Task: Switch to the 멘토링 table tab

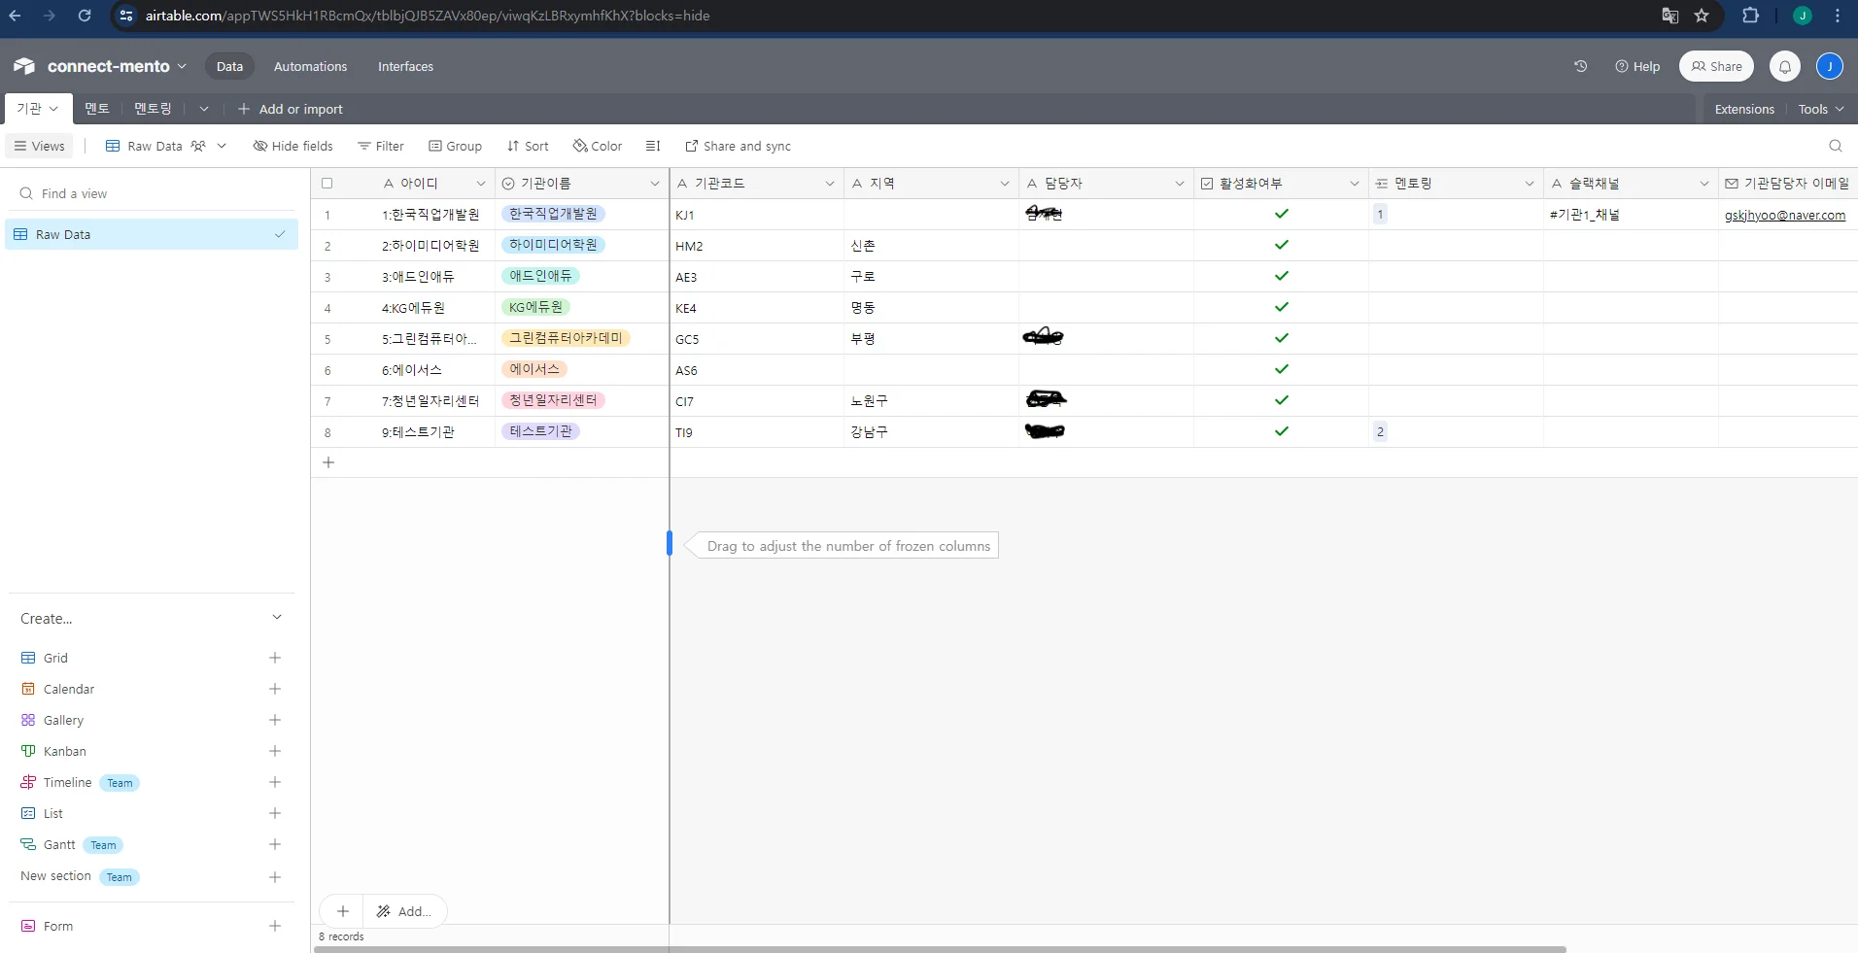Action: click(153, 109)
